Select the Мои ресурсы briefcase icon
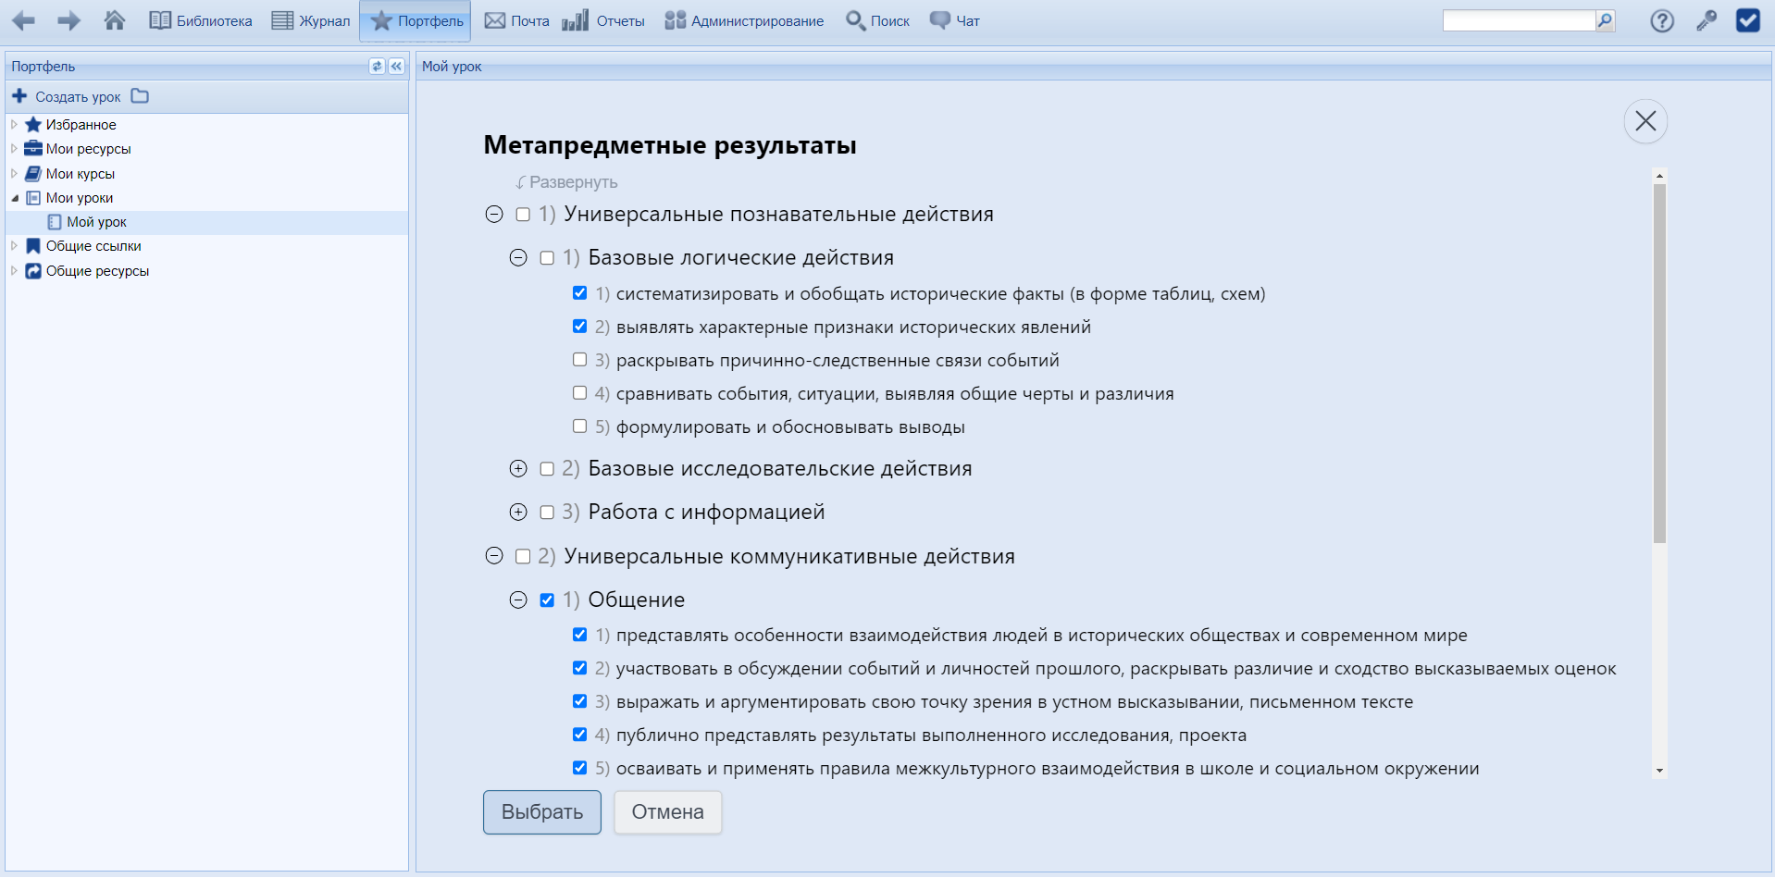1775x878 pixels. (33, 148)
